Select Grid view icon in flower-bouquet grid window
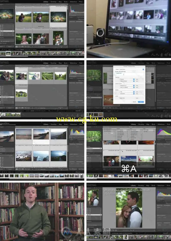The image size is (171, 241). point(17,46)
